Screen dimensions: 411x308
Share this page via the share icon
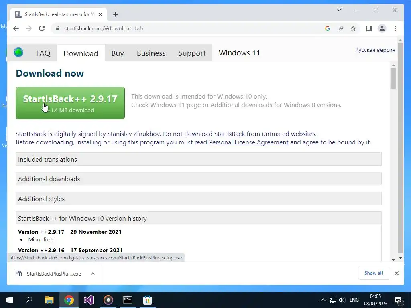340,28
